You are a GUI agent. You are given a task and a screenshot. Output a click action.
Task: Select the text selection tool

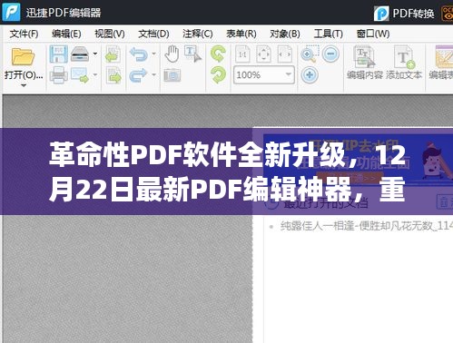pyautogui.click(x=193, y=54)
